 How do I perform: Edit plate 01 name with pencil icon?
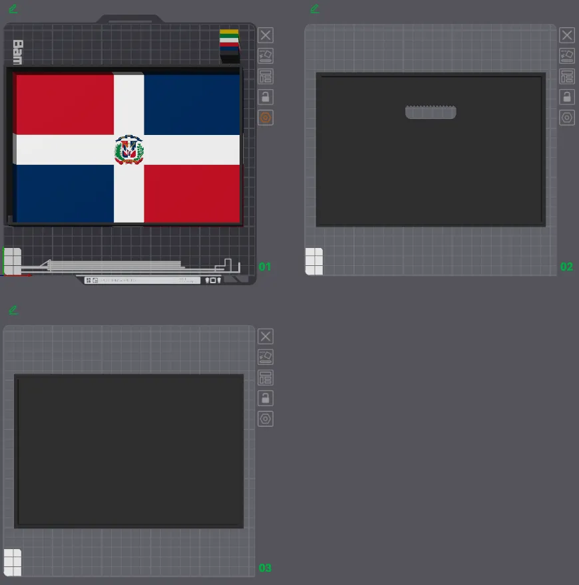coord(13,9)
